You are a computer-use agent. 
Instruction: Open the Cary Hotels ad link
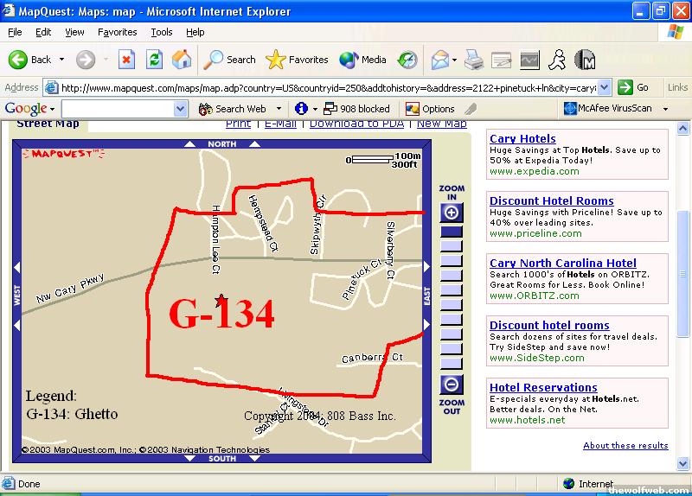(x=522, y=138)
